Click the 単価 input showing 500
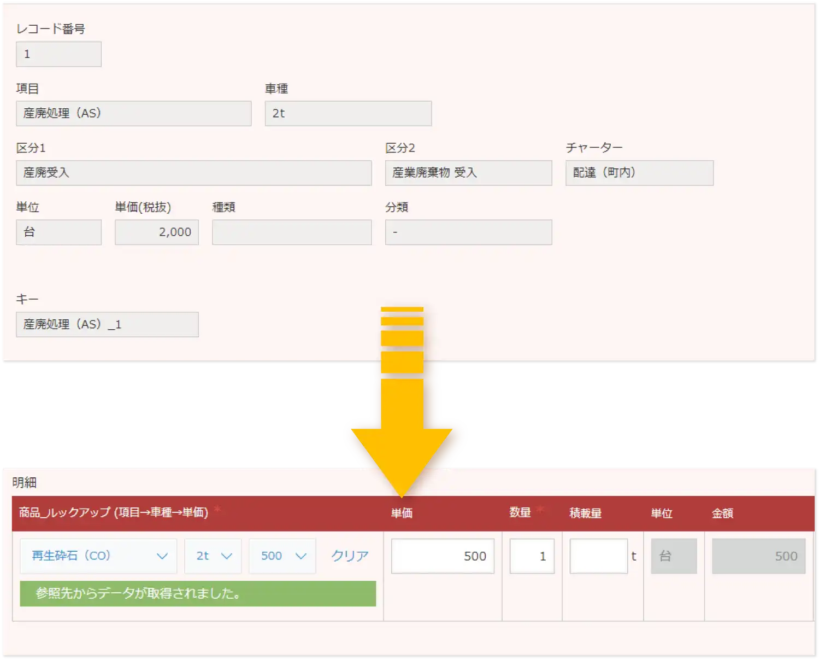Viewport: 819px width, 660px height. click(x=443, y=556)
